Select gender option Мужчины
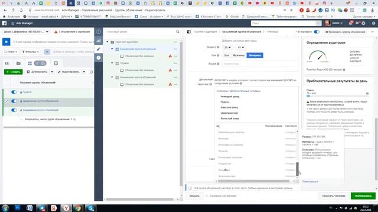378x212 pixels. point(239,55)
